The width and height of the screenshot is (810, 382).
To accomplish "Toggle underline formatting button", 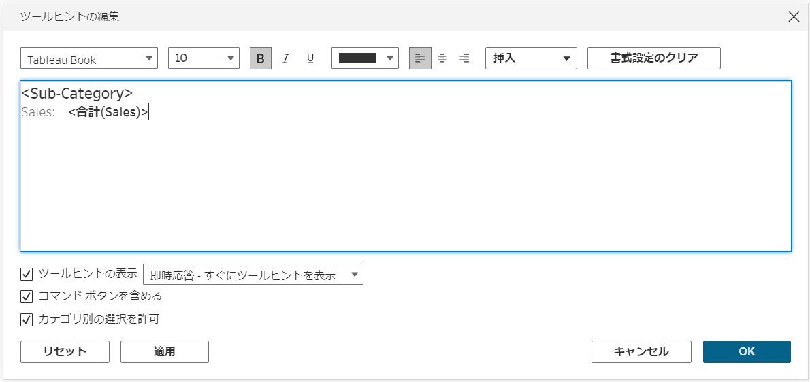I will tap(310, 58).
